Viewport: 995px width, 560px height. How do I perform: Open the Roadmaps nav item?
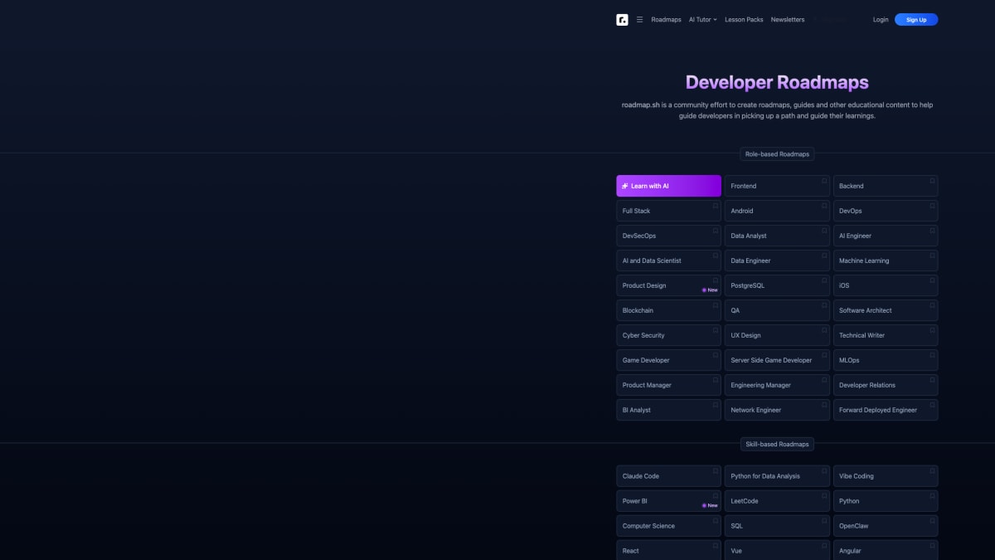pyautogui.click(x=666, y=20)
